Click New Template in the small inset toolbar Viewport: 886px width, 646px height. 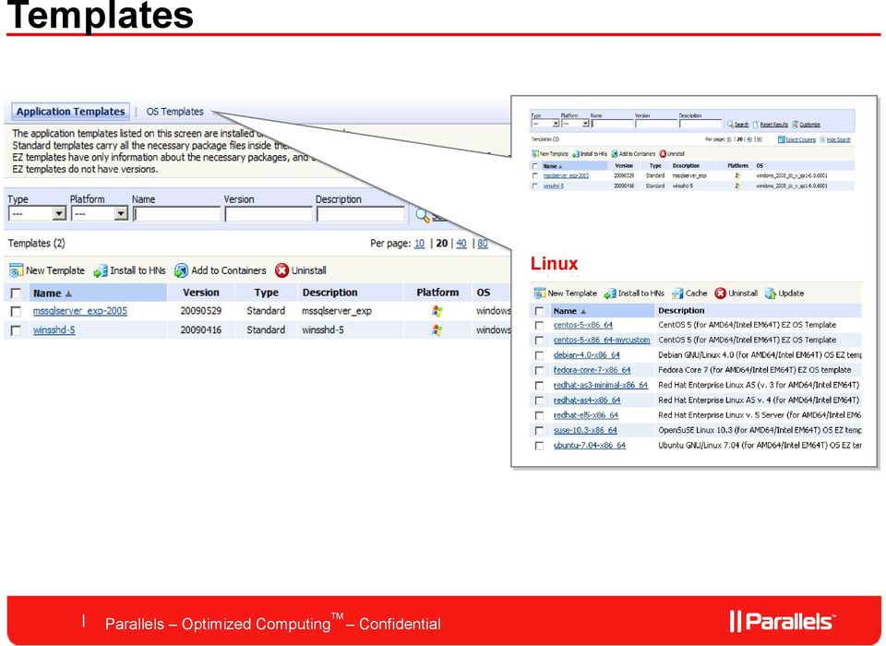(x=550, y=154)
